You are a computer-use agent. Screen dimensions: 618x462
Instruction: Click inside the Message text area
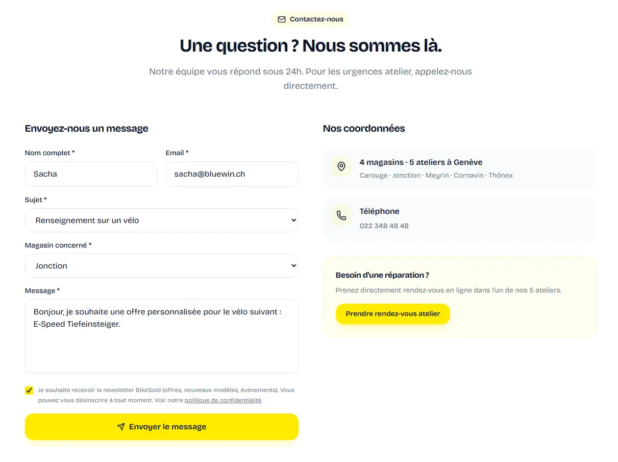click(x=162, y=336)
